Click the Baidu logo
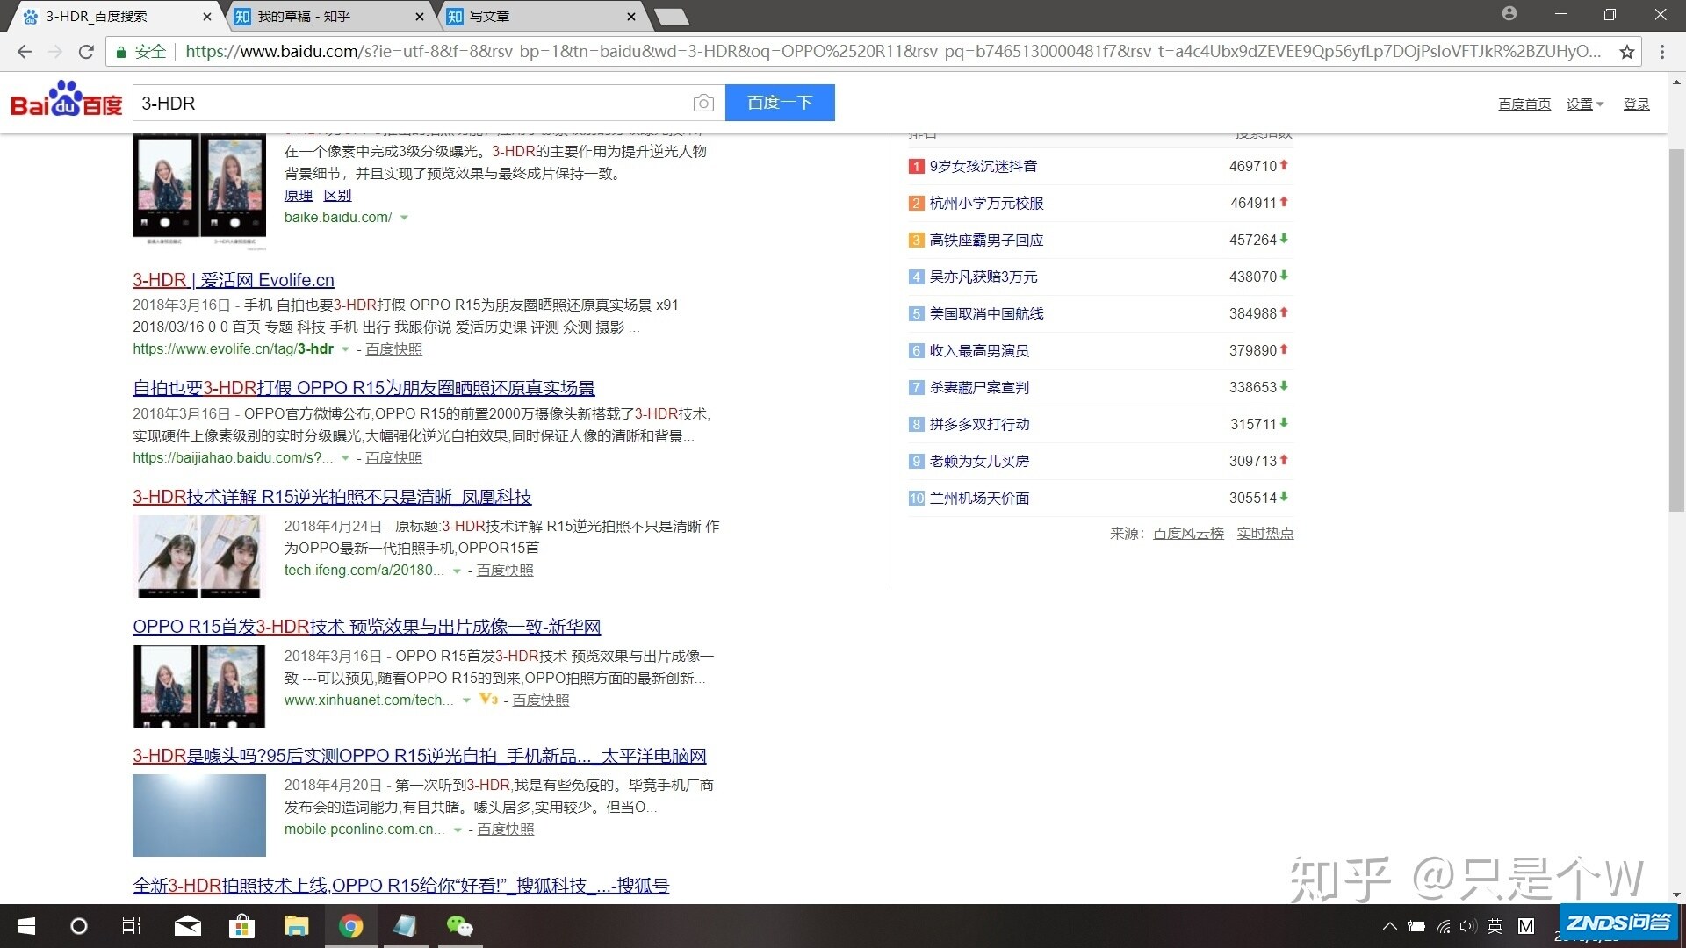1686x948 pixels. (x=67, y=100)
